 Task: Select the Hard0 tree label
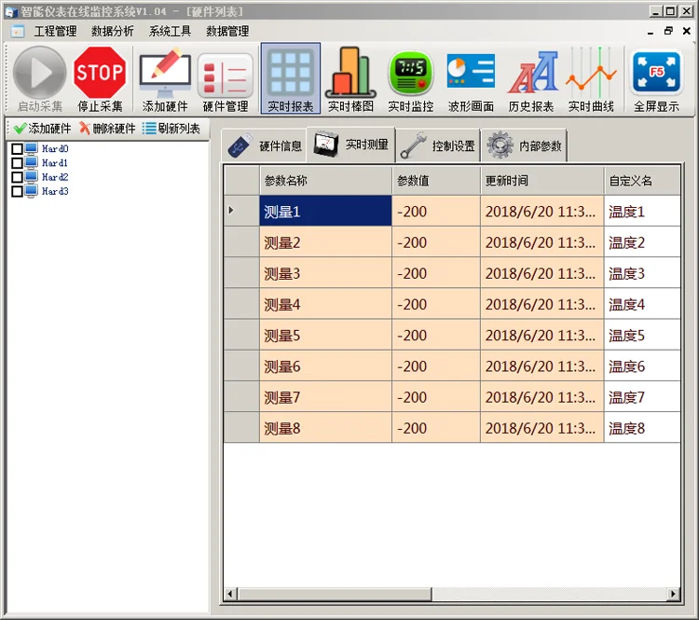pyautogui.click(x=55, y=148)
